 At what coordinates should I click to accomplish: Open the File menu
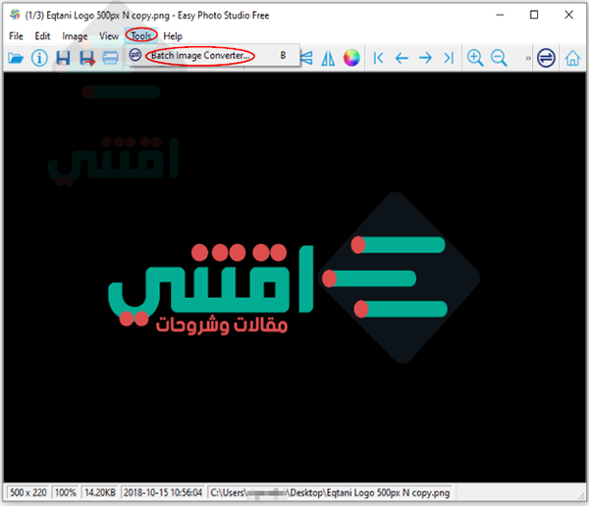coord(16,36)
